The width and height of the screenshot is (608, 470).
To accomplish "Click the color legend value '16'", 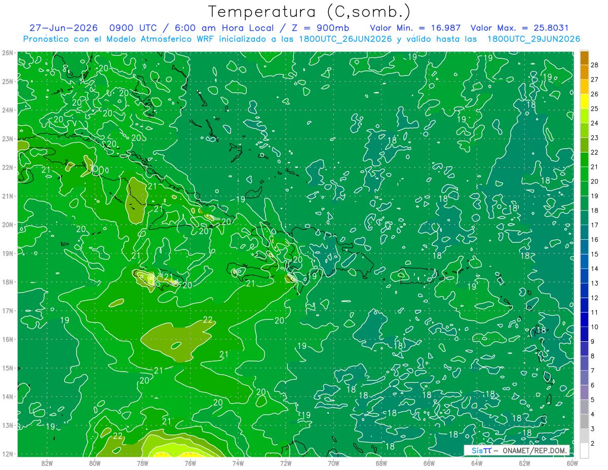I will pyautogui.click(x=594, y=240).
